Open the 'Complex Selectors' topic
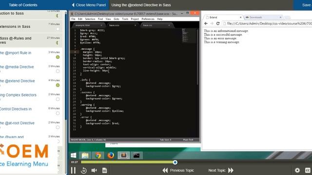 18,95
